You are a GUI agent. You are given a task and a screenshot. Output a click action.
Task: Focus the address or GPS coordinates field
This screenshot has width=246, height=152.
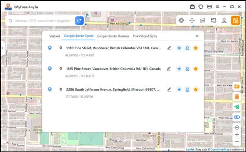(x=43, y=20)
